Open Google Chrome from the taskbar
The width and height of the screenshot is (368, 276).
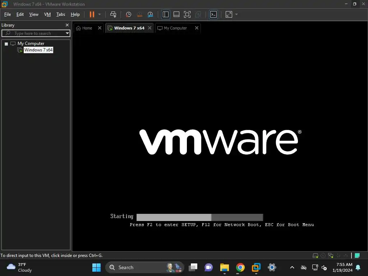pos(240,267)
